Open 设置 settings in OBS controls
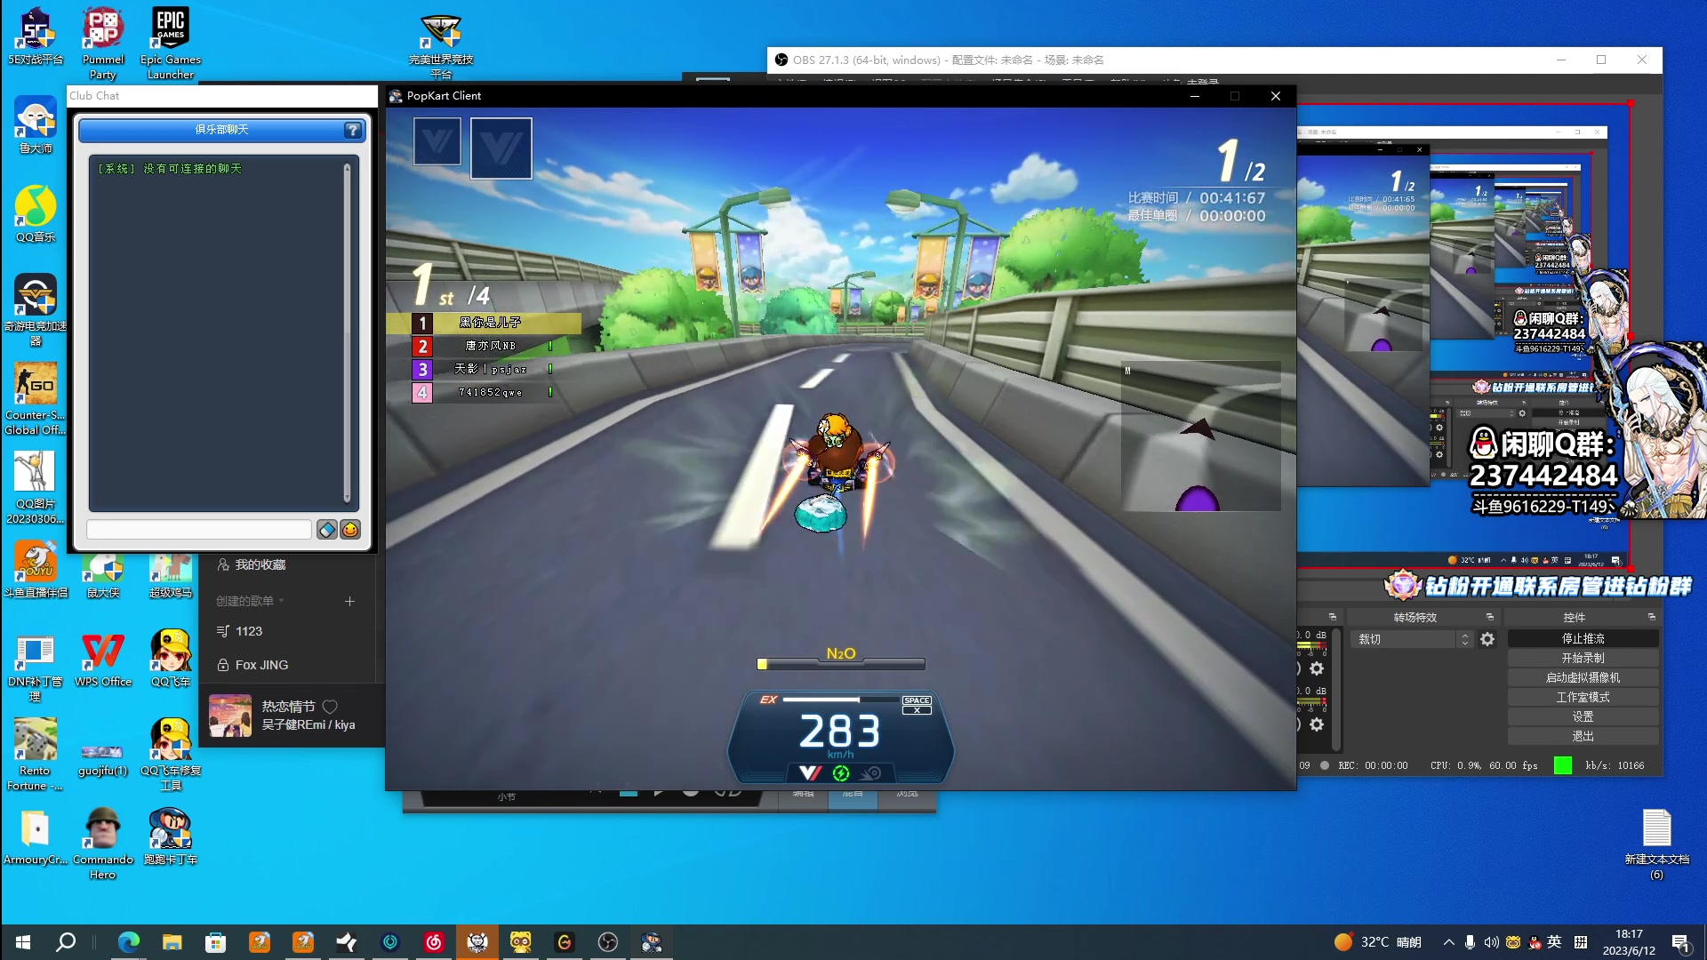The width and height of the screenshot is (1707, 960). click(x=1583, y=716)
